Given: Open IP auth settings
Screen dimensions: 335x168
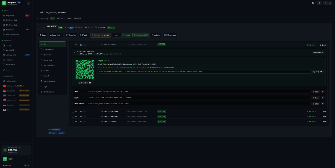Looking at the screenshot, I should pos(84,35).
